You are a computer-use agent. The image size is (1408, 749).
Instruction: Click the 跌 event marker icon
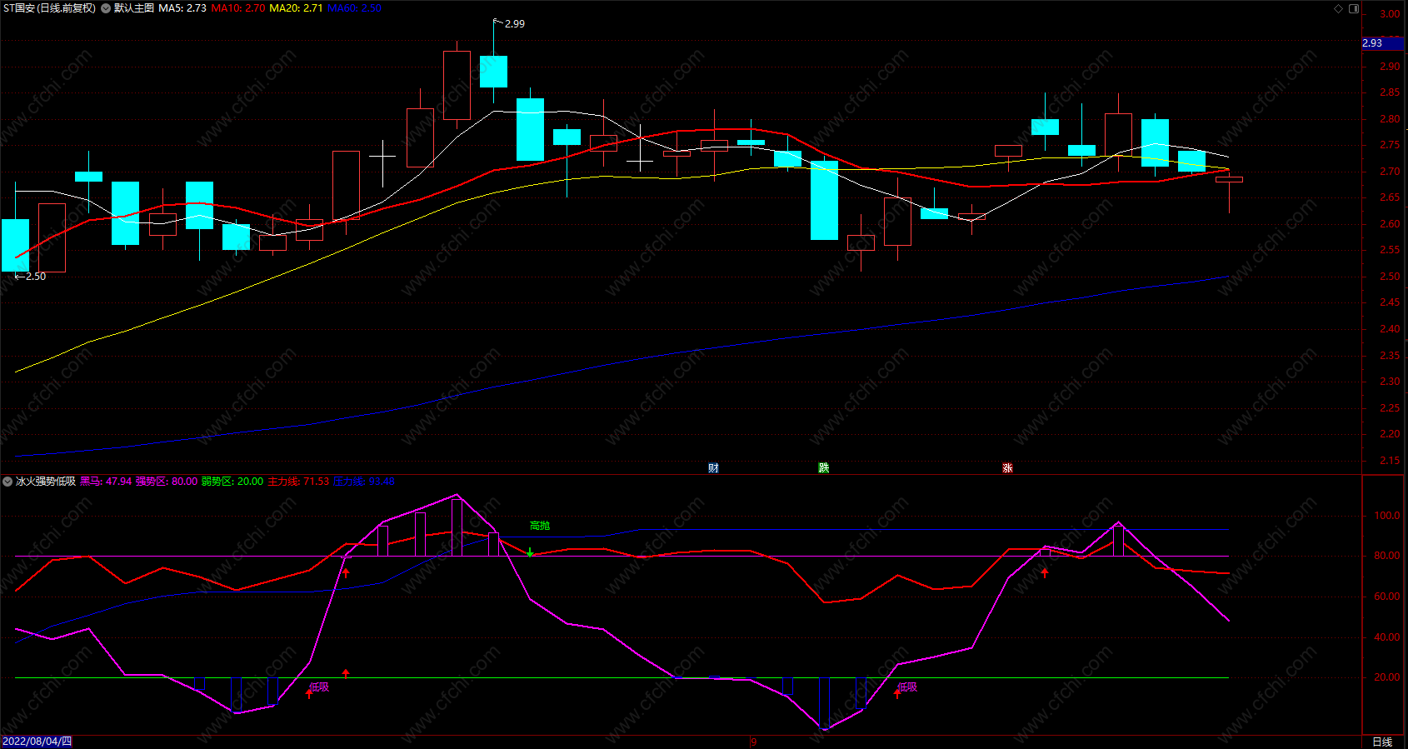coord(823,468)
